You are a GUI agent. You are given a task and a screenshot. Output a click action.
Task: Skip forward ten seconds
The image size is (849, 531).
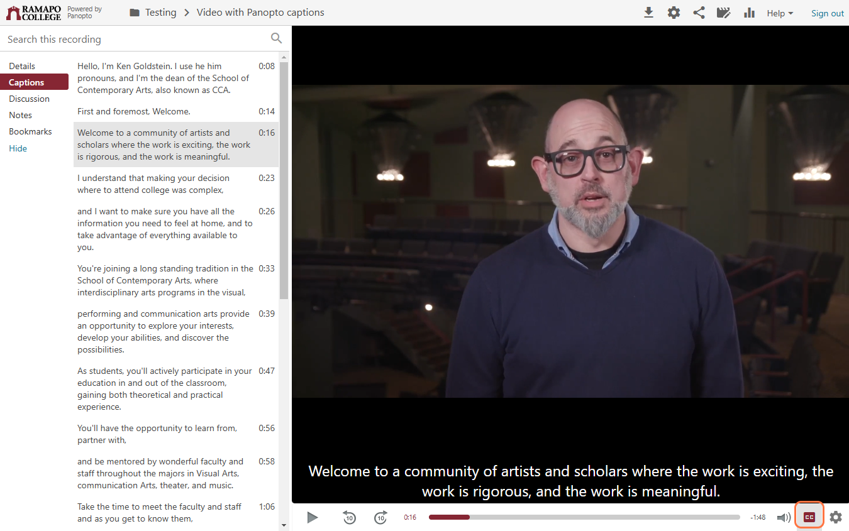(380, 517)
